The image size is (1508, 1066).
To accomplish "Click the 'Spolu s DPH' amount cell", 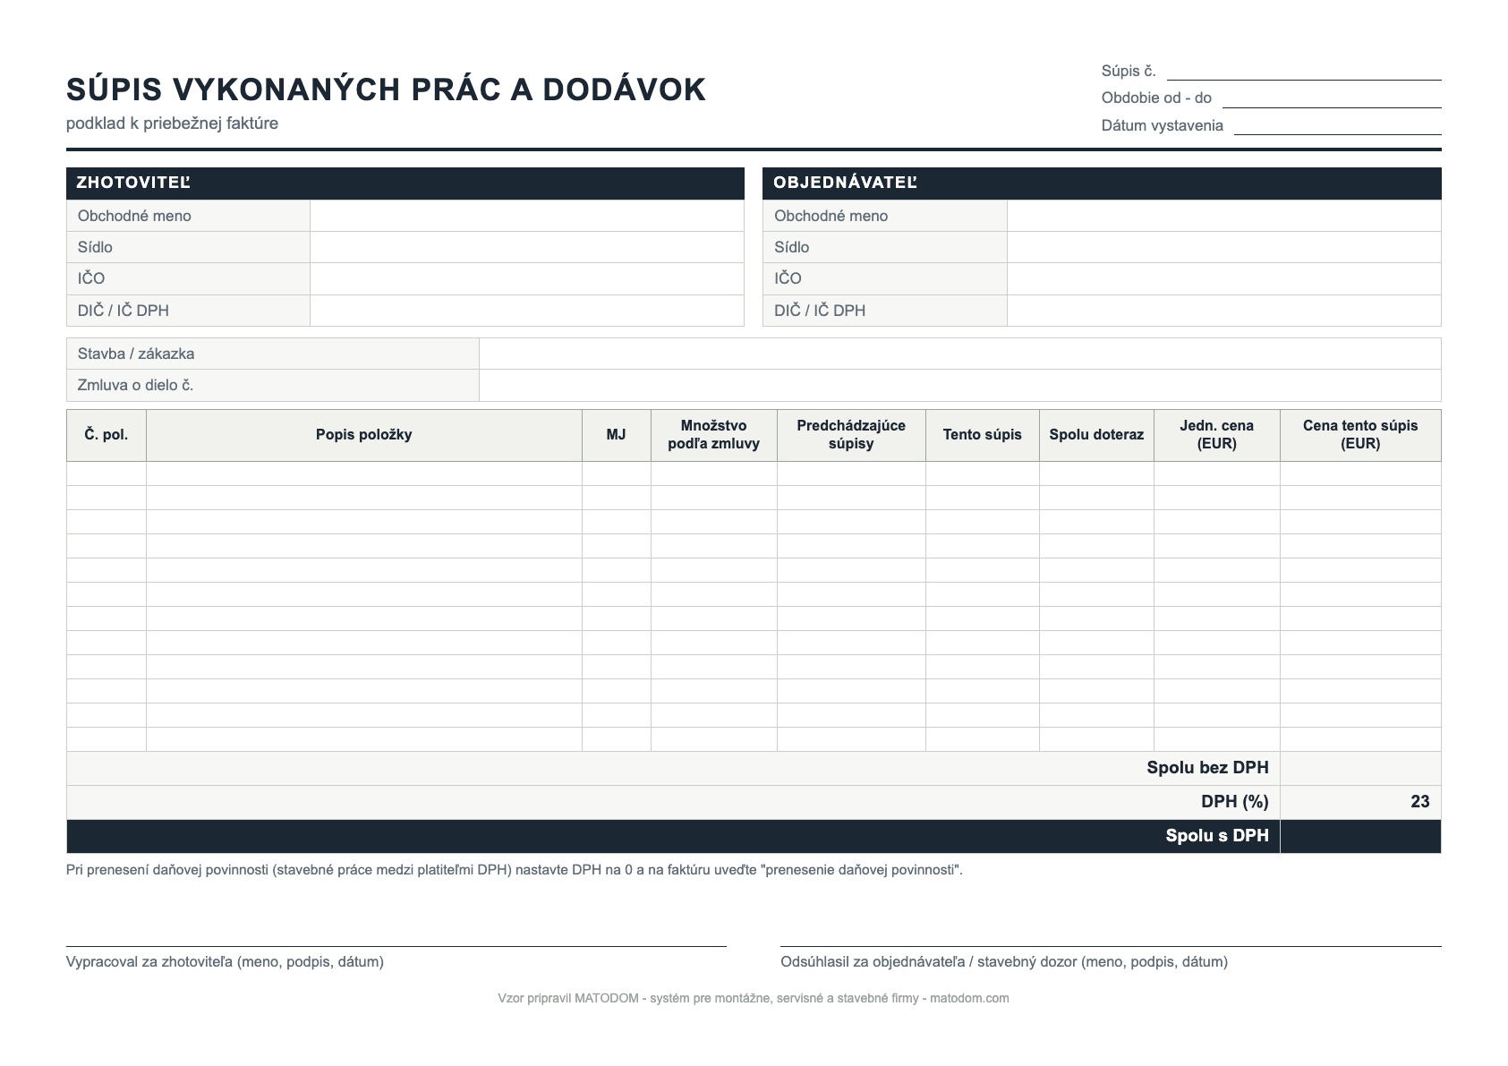I will click(1360, 836).
